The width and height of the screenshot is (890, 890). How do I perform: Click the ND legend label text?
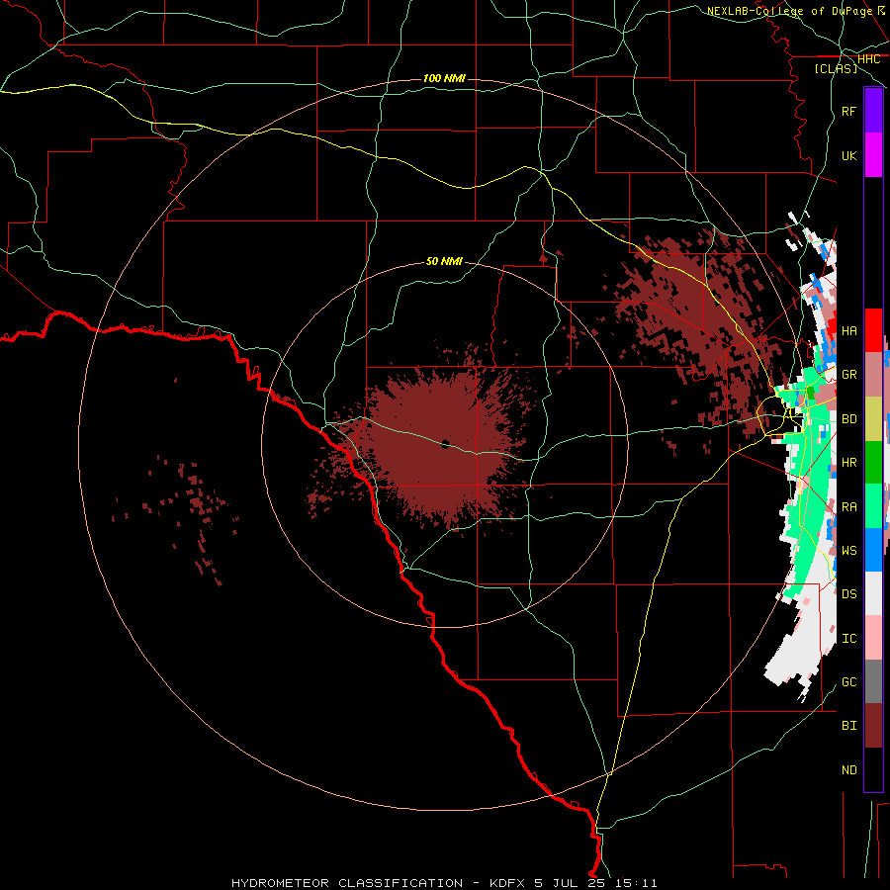coord(848,769)
